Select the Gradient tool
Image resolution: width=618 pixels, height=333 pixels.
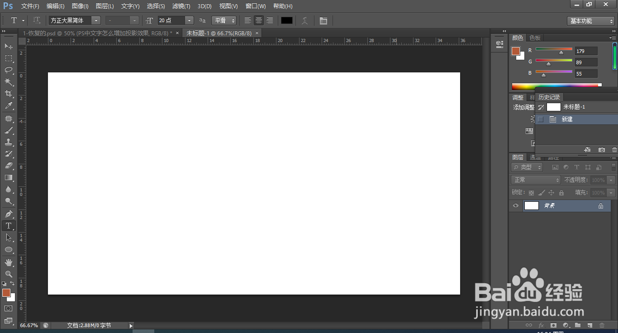pyautogui.click(x=9, y=177)
